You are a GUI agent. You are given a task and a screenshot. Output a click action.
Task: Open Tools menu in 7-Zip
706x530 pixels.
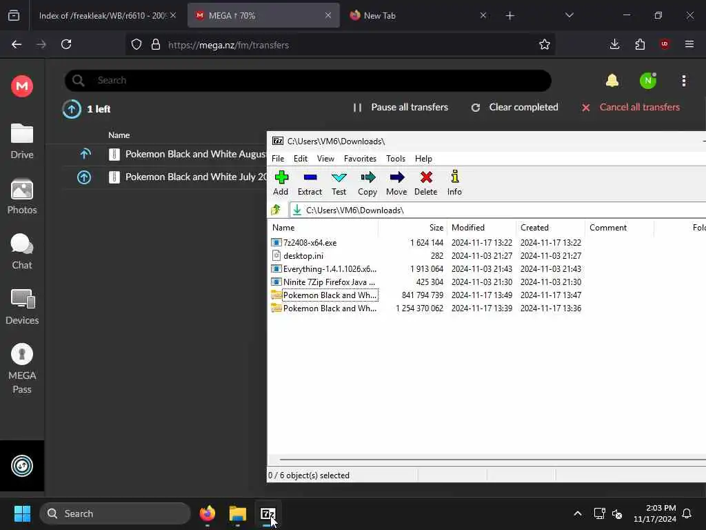tap(396, 159)
